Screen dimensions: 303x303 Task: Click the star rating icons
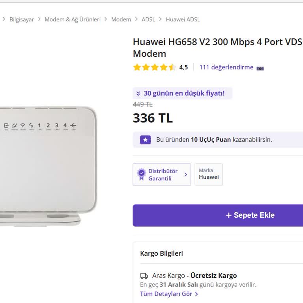(x=154, y=67)
